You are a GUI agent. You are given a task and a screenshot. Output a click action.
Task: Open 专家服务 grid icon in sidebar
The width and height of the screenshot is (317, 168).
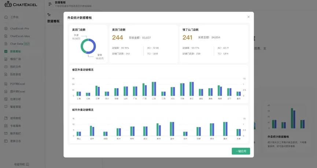(x=6, y=126)
